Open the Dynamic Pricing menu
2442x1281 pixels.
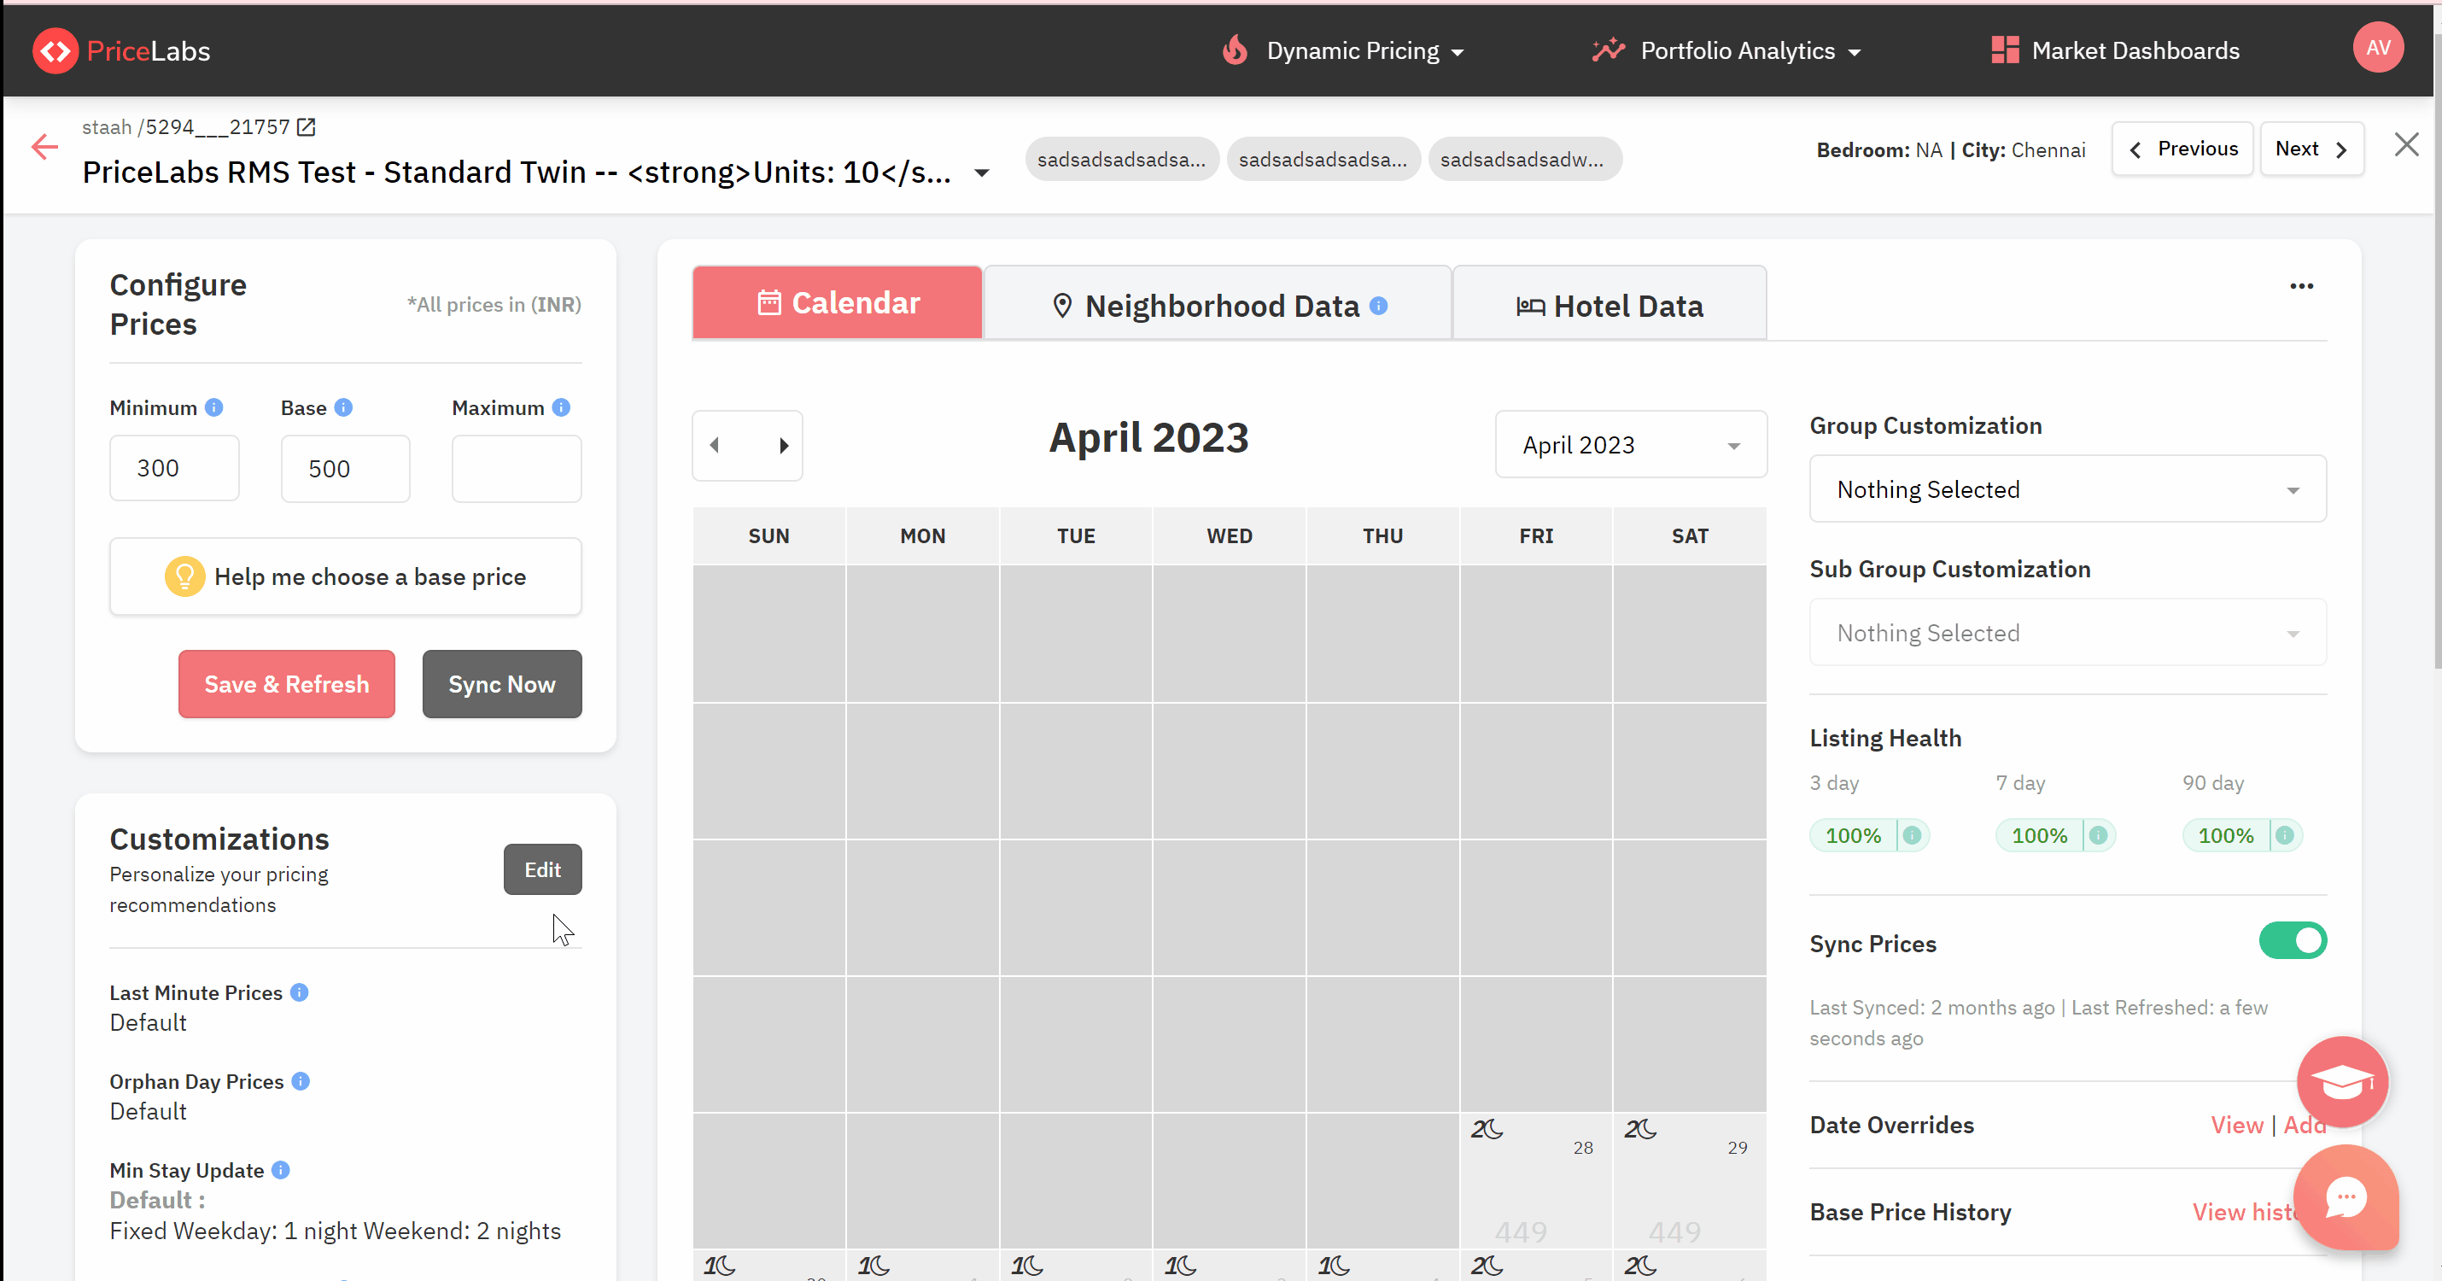[1342, 50]
